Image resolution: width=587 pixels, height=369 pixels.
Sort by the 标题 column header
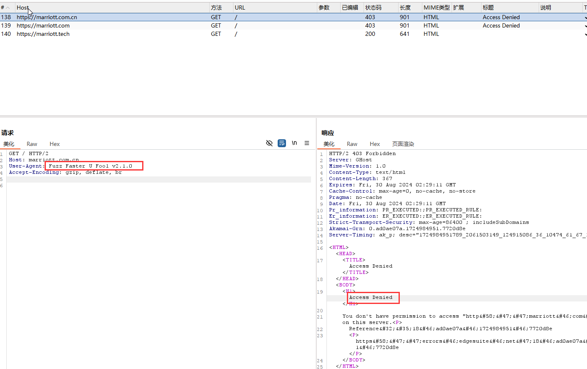(x=509, y=8)
